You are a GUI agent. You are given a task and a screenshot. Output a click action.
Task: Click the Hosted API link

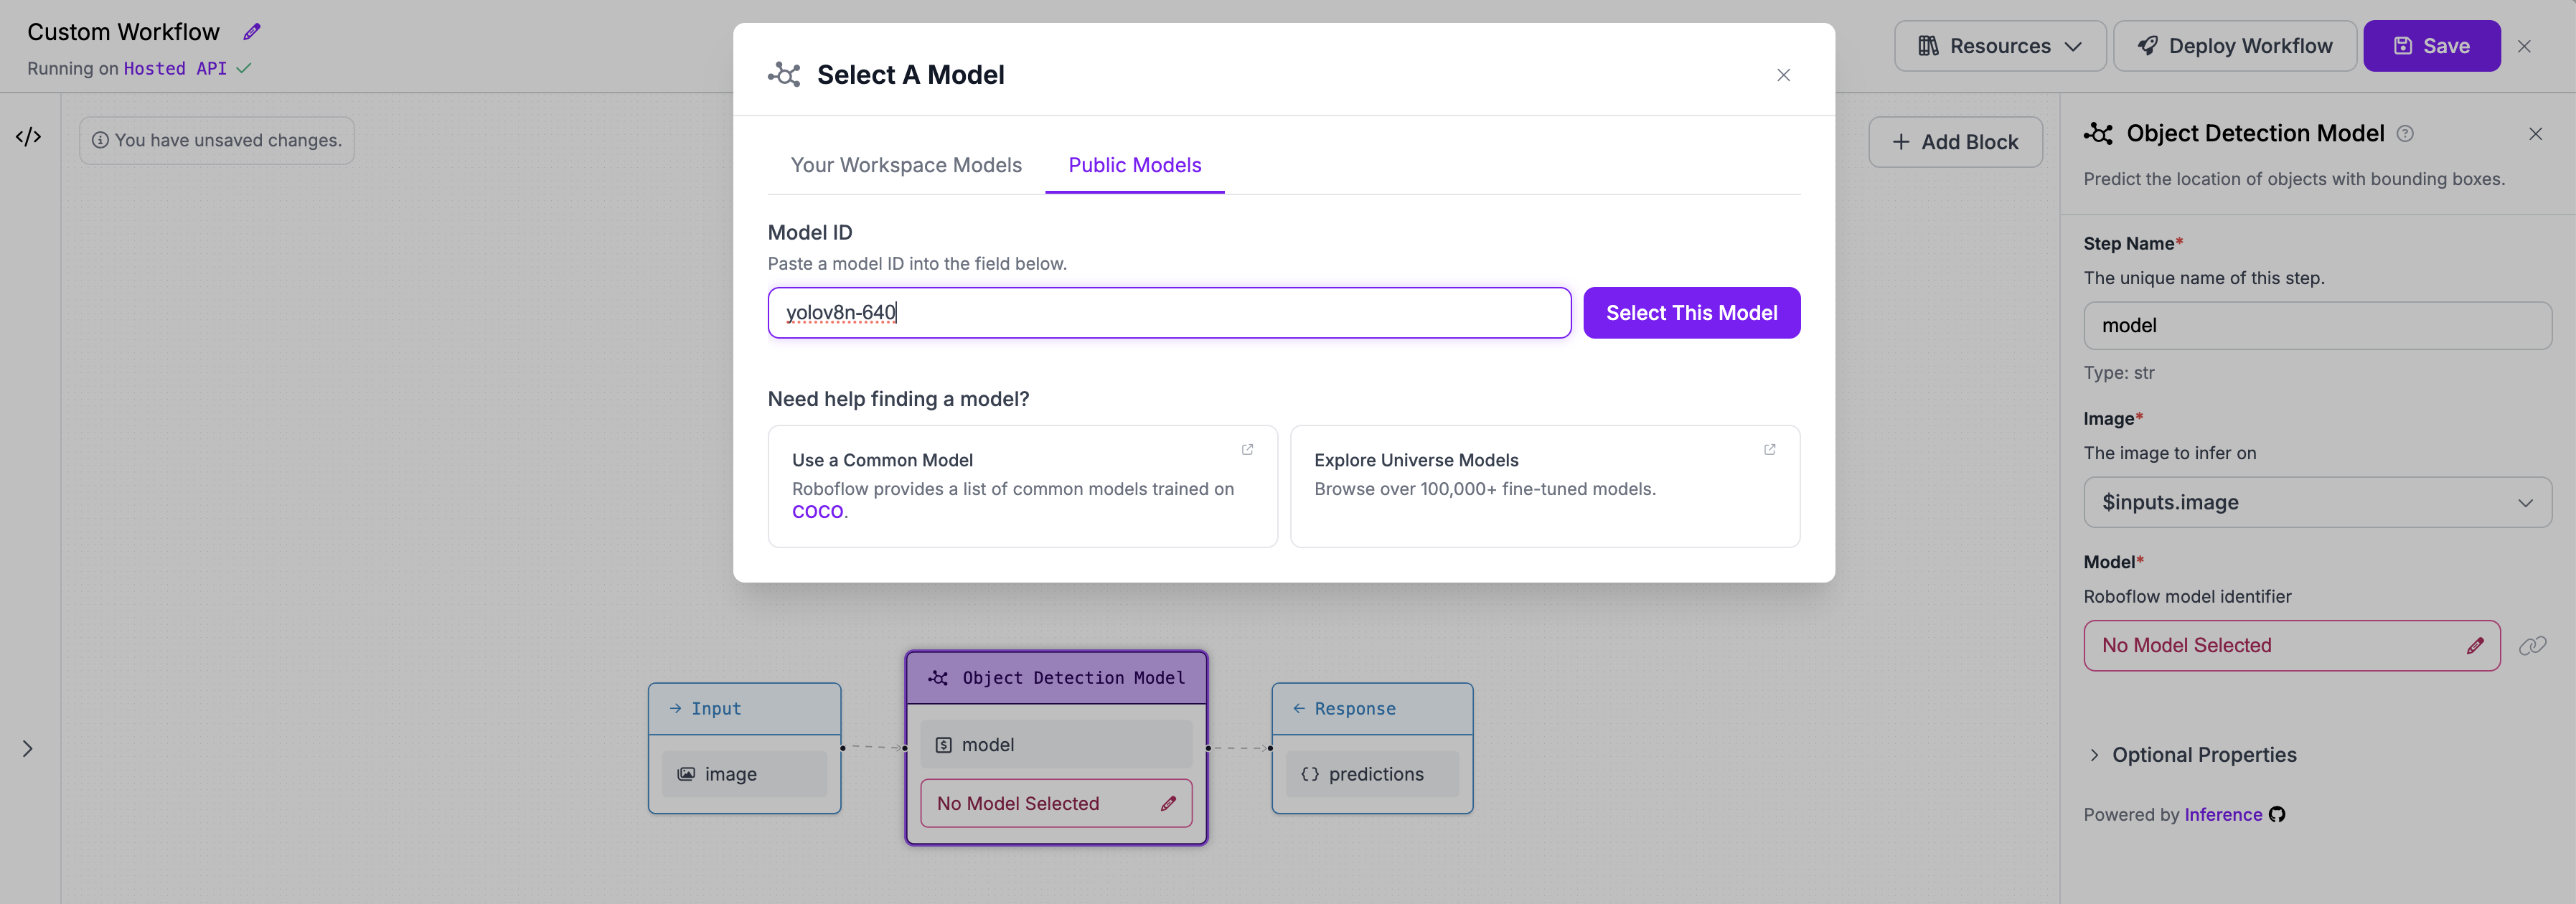[175, 69]
